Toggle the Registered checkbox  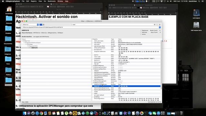click(141, 30)
